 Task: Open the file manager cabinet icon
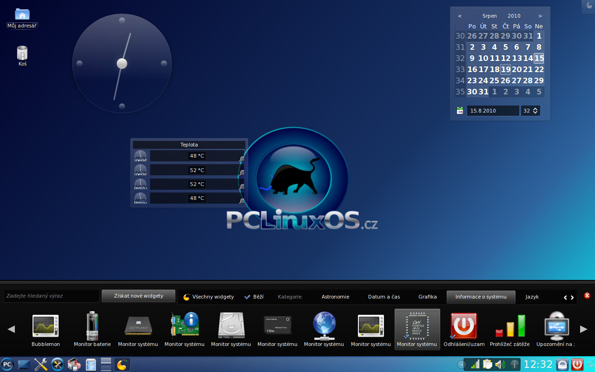(x=91, y=365)
